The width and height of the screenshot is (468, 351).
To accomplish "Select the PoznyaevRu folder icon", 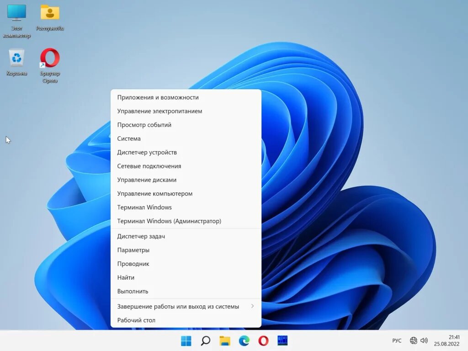I will [x=50, y=17].
